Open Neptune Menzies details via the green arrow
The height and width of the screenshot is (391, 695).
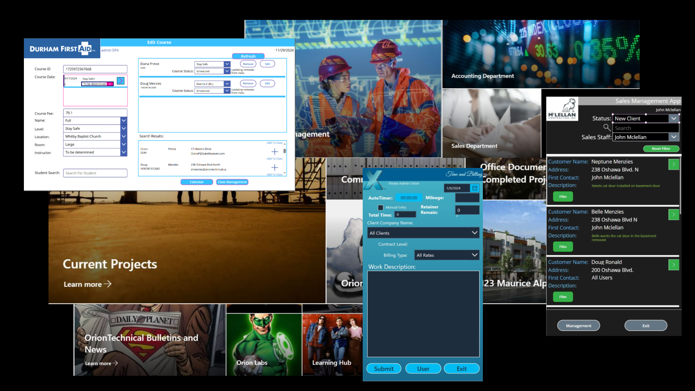point(674,164)
